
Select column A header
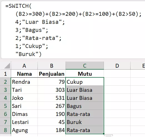[x=24, y=66]
